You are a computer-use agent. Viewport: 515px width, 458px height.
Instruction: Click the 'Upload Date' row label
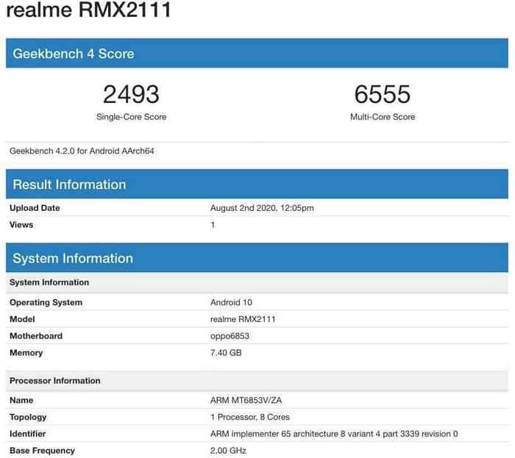[x=35, y=208]
